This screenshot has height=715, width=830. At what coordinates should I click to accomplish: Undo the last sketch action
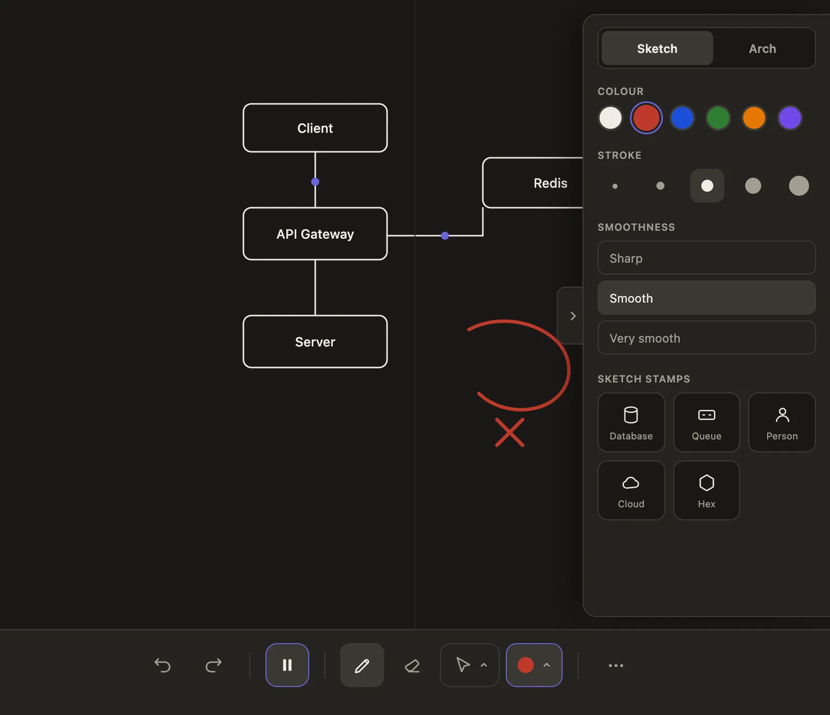point(162,665)
